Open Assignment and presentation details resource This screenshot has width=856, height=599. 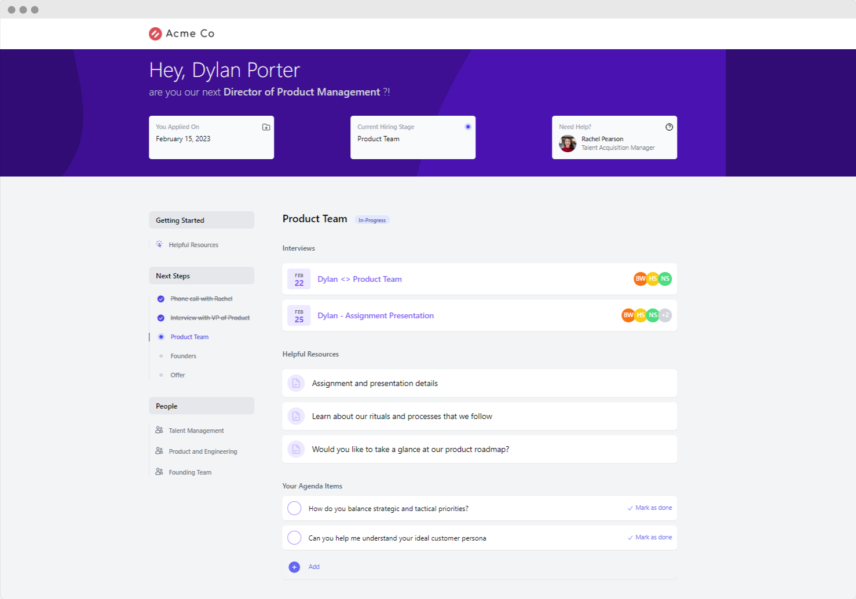click(x=480, y=383)
